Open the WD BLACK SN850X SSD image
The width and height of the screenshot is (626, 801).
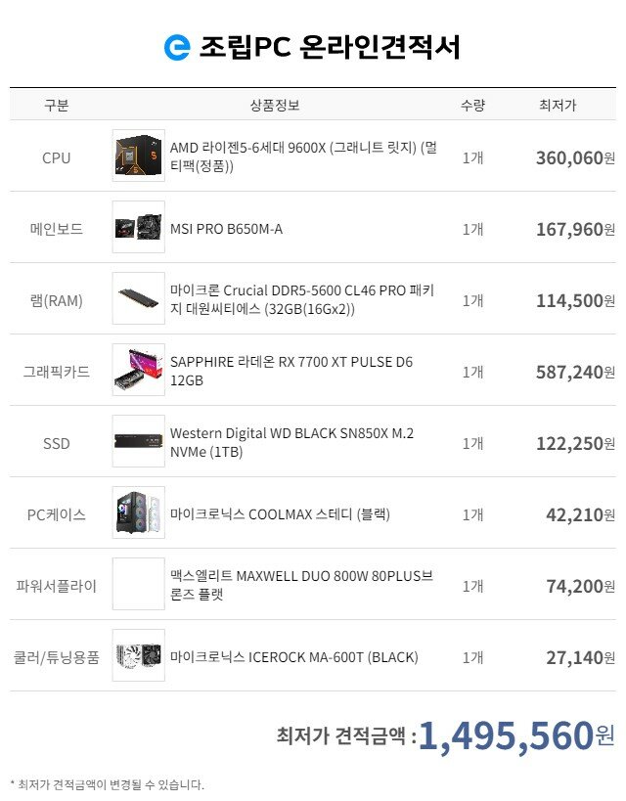139,441
